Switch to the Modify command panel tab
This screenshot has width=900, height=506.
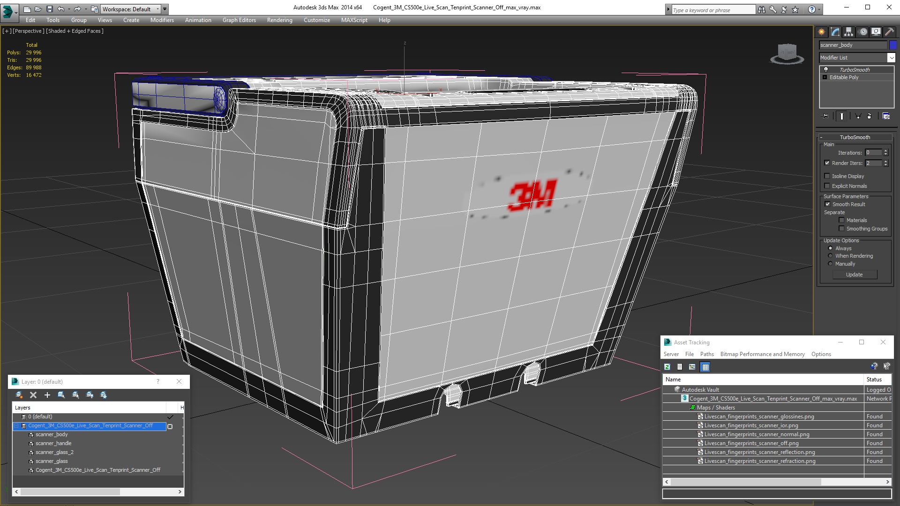(x=835, y=32)
